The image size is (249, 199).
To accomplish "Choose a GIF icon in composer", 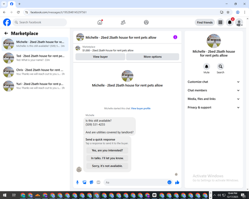I will pyautogui.click(x=99, y=183).
